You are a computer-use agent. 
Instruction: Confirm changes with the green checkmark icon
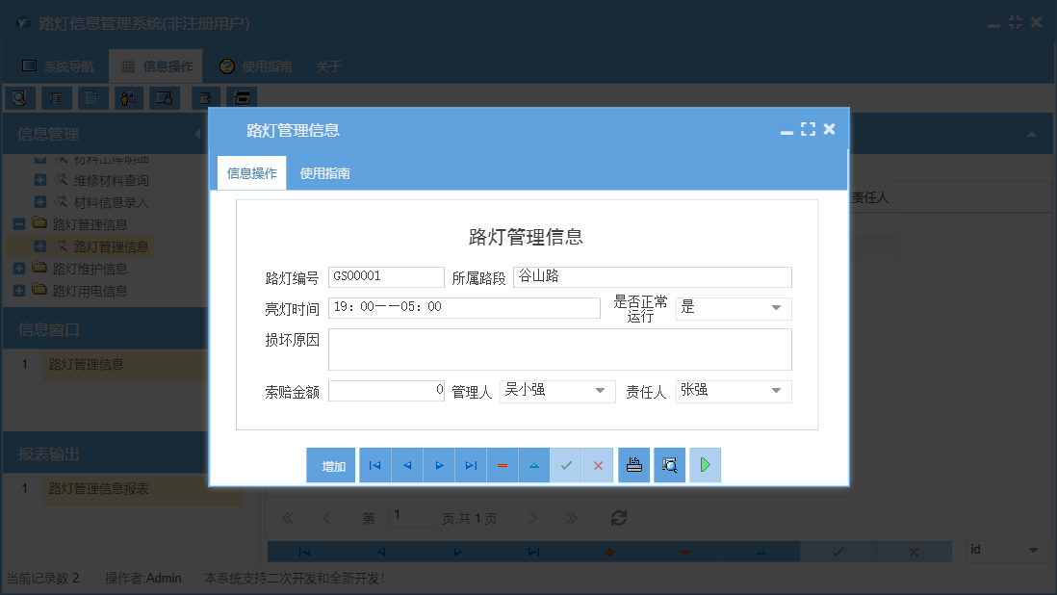pos(566,465)
